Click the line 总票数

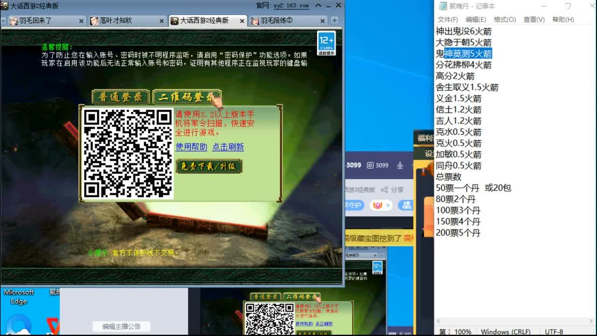(x=449, y=177)
